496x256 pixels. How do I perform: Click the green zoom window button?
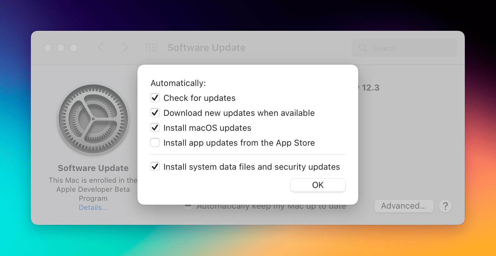point(74,48)
